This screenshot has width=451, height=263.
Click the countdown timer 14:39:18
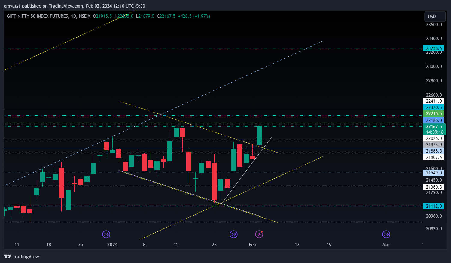click(434, 132)
